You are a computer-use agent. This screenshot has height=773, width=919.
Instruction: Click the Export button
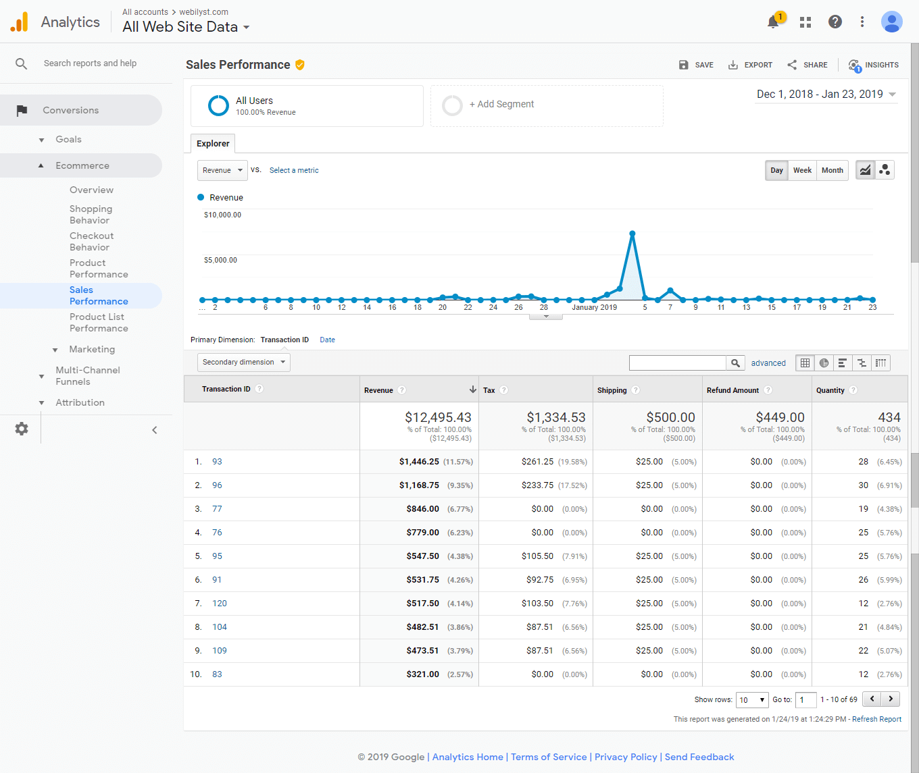(x=750, y=65)
